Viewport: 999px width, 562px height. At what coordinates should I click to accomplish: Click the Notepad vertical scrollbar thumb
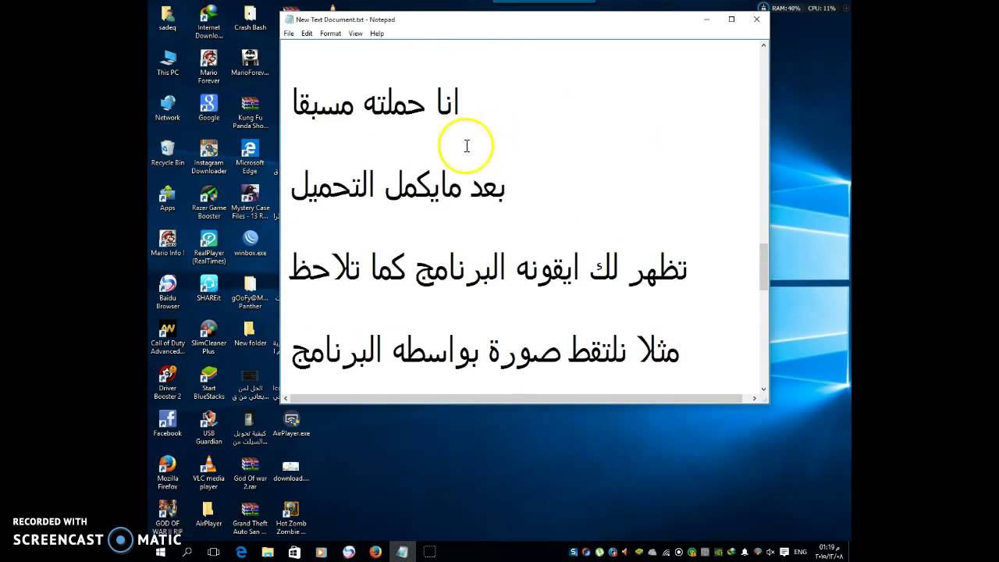point(763,266)
